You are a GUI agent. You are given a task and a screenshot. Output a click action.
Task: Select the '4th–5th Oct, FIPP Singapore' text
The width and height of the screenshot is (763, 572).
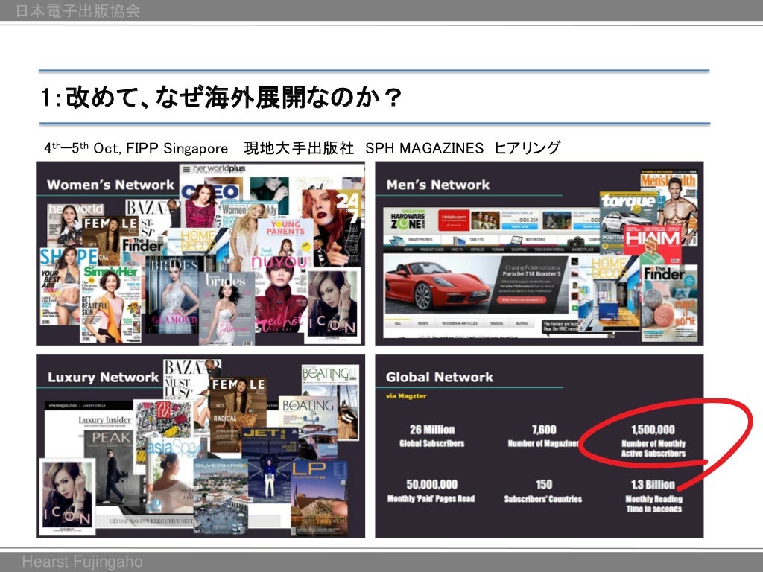click(x=136, y=148)
